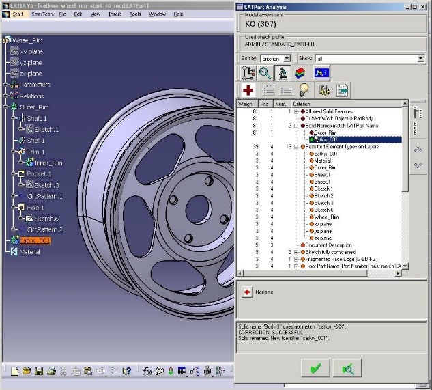Select CircPattern.1 in the specification tree
The image size is (432, 390).
tap(45, 196)
